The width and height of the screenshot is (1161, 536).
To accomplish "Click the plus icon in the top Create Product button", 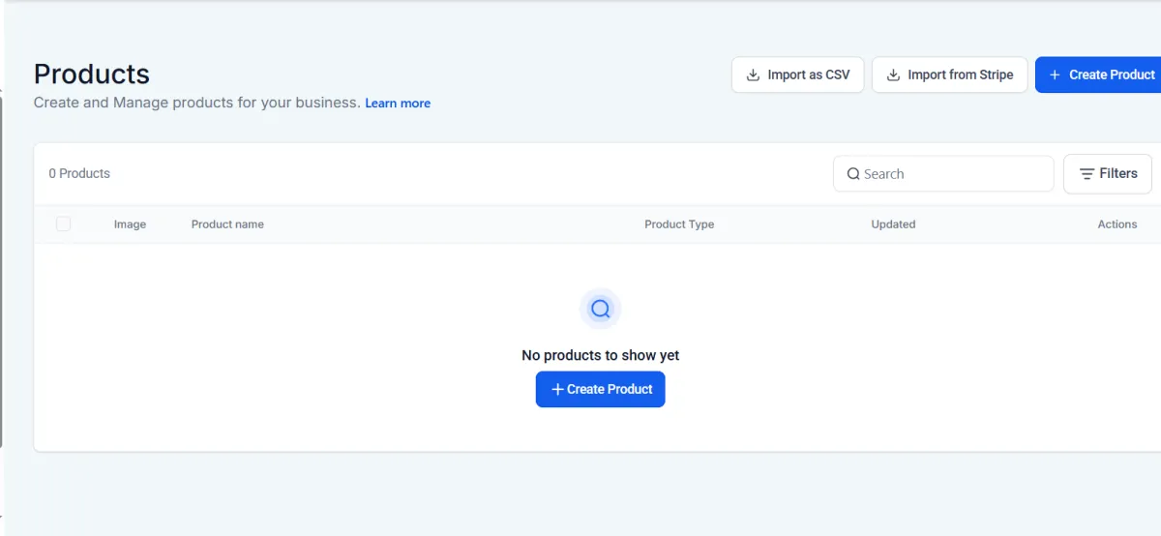I will [1055, 74].
